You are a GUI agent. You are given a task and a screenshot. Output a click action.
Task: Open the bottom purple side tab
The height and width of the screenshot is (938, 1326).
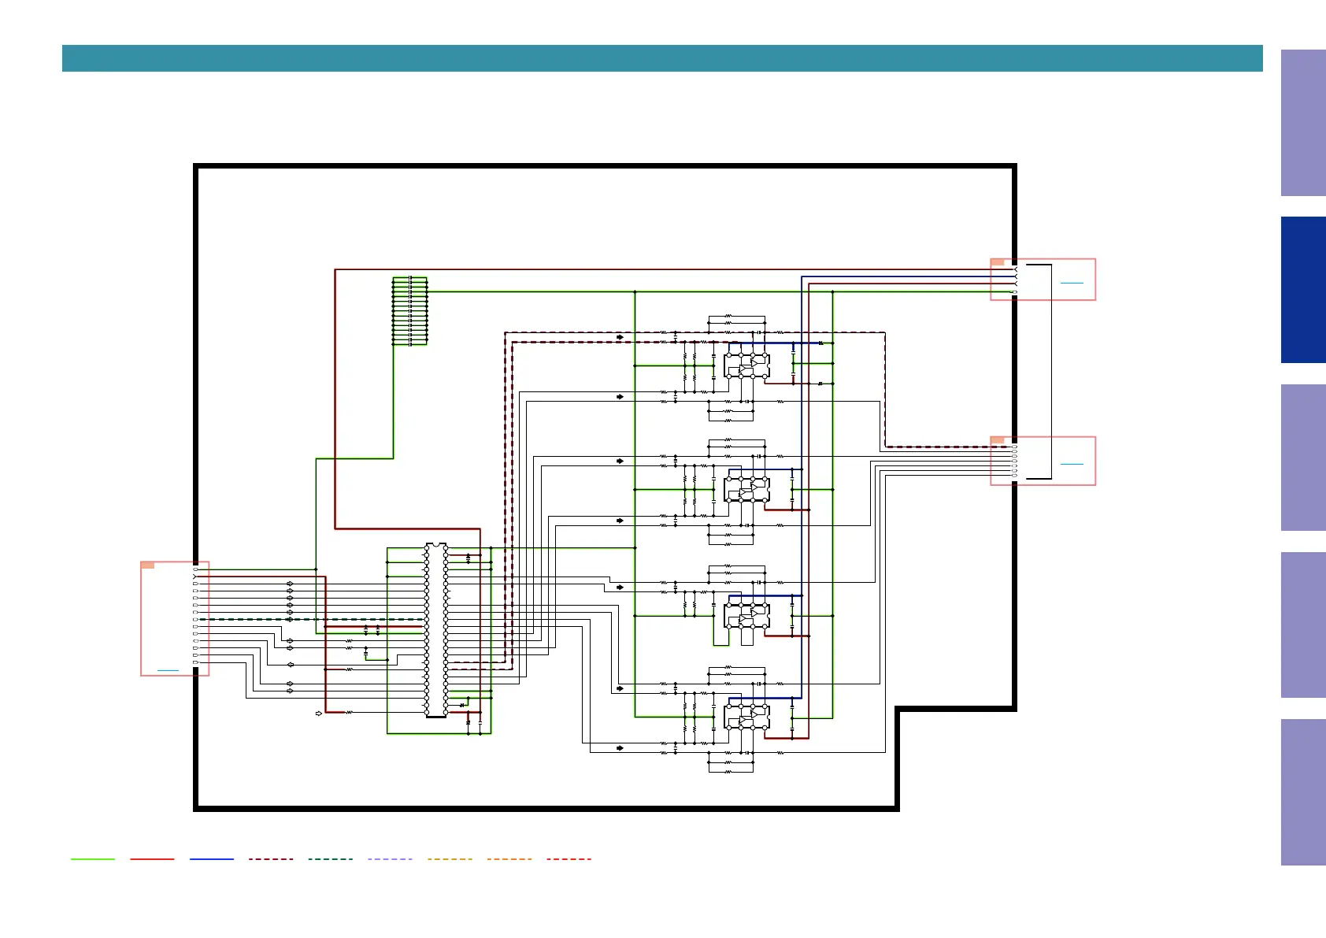pyautogui.click(x=1302, y=792)
